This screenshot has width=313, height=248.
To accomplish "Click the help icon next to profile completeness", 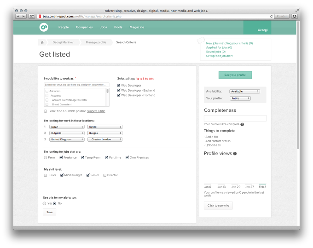I will tap(242, 124).
